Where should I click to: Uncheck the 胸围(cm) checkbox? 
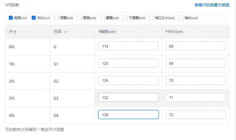tap(11, 18)
